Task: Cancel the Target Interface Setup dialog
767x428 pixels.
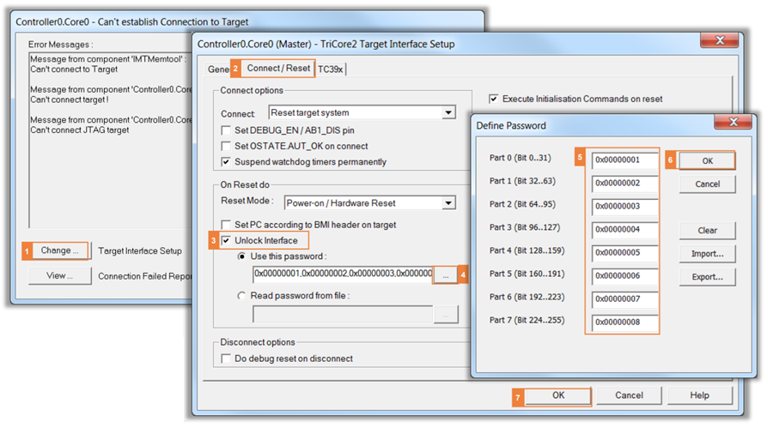Action: 629,395
